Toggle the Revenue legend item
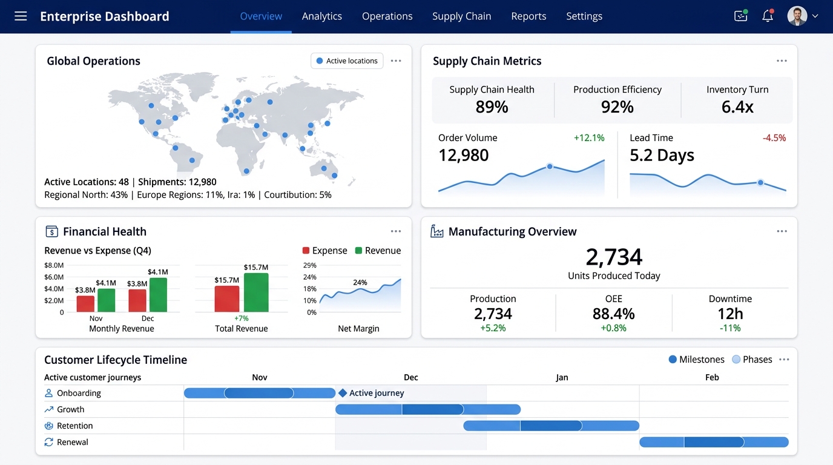 coord(378,251)
